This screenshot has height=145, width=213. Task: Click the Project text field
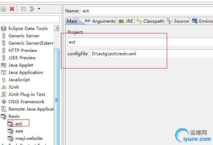click(140, 42)
